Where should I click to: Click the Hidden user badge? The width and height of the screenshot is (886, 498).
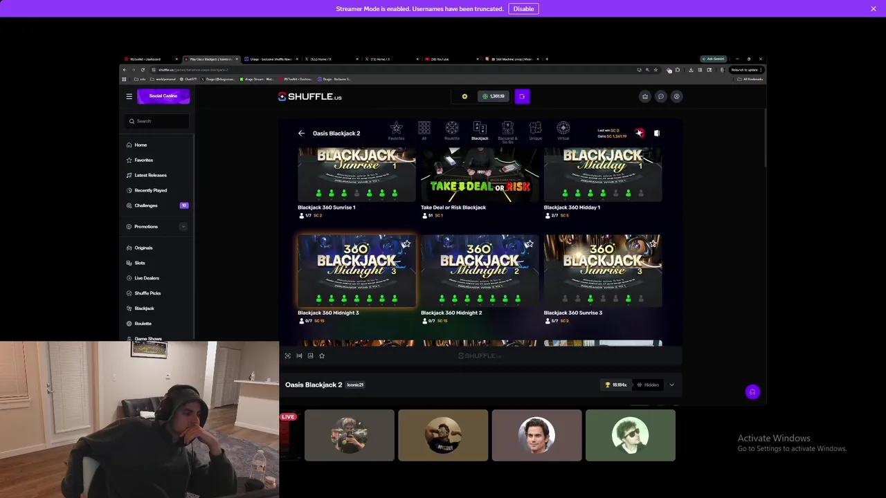[648, 385]
